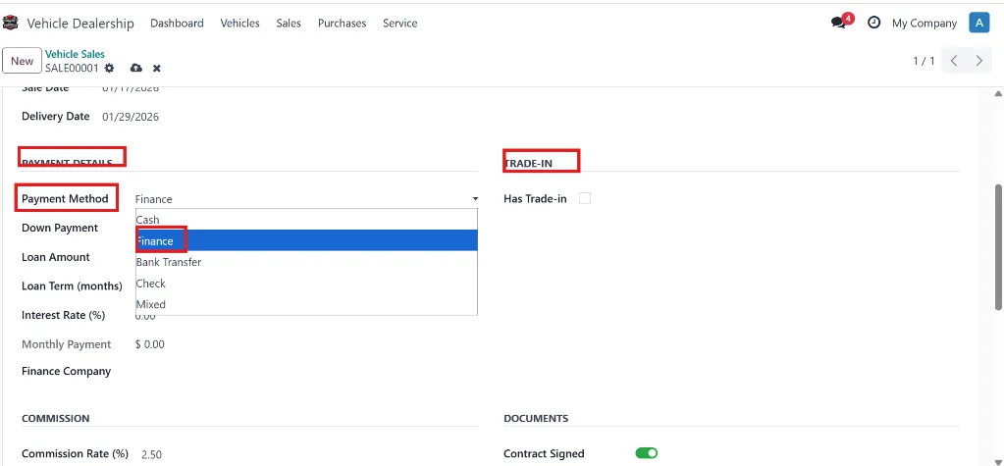Click the Loan Amount label
This screenshot has width=1004, height=466.
pos(56,257)
